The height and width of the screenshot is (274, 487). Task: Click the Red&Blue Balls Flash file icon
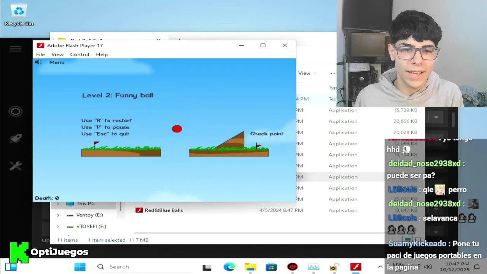click(139, 210)
